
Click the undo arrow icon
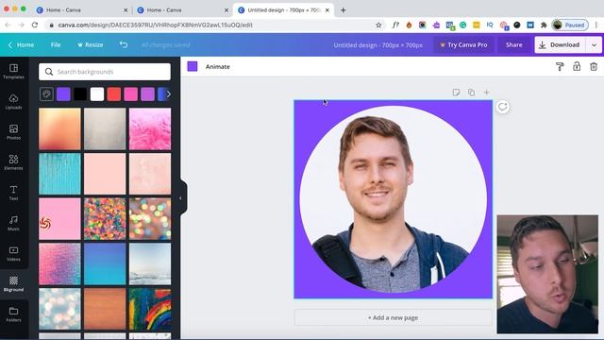tap(124, 44)
